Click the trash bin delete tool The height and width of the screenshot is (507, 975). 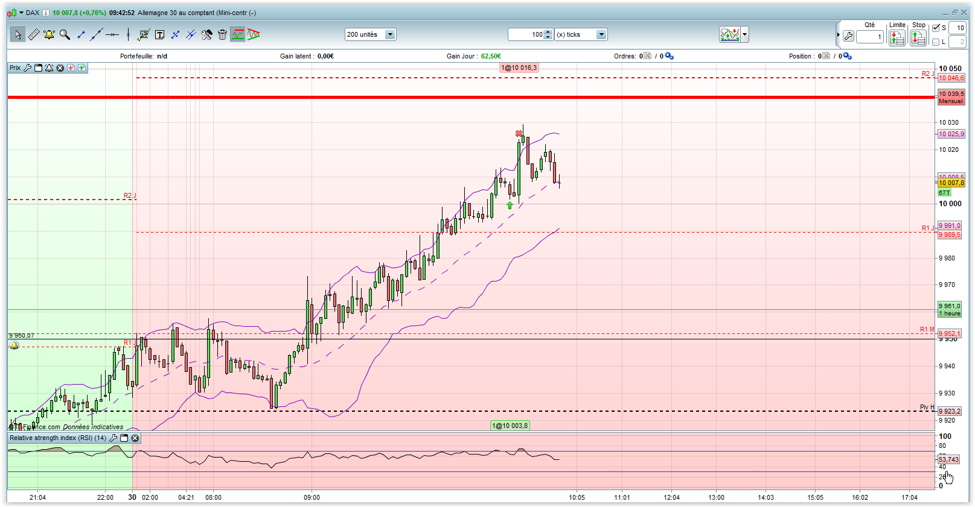(222, 34)
